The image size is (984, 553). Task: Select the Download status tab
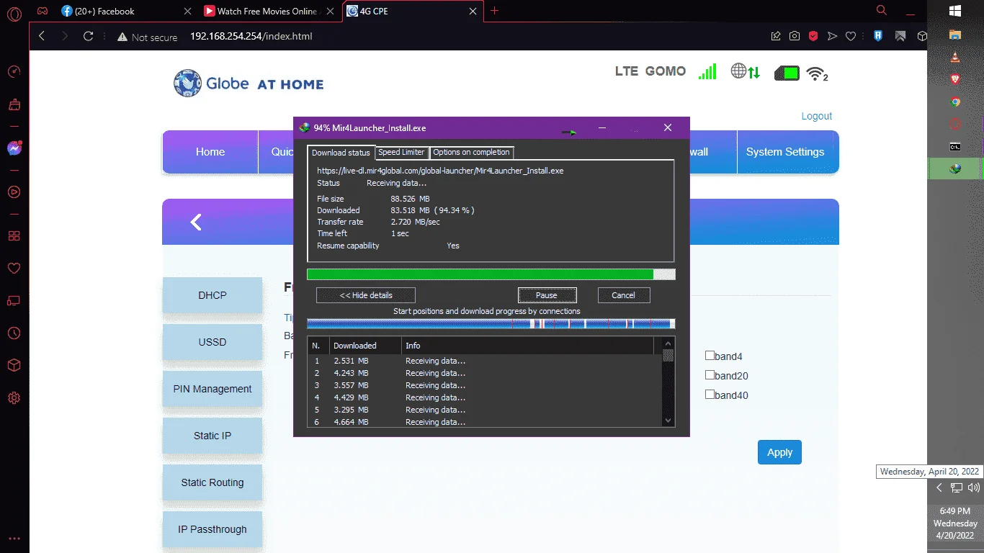[341, 153]
